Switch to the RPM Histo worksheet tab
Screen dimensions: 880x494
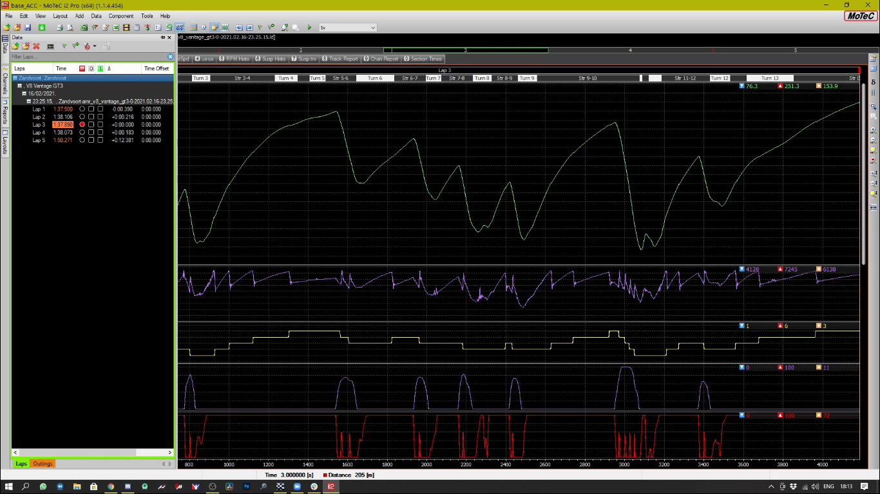[x=234, y=59]
